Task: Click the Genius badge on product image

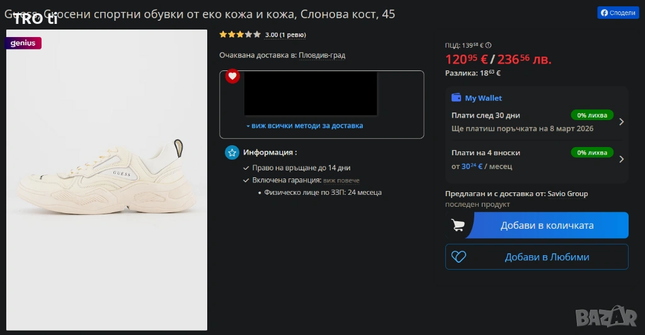Action: click(23, 43)
